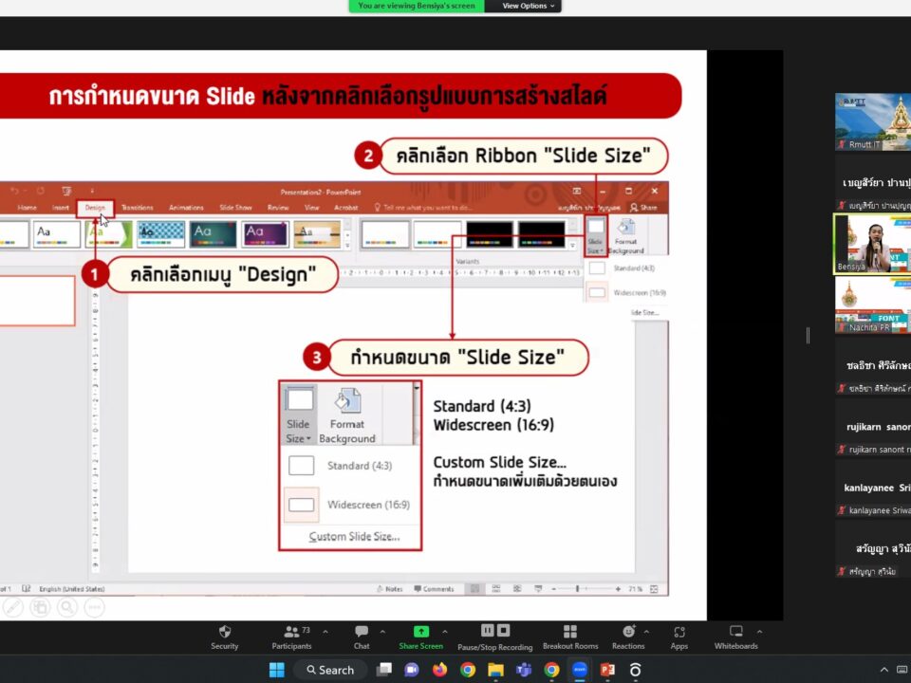Open Microsoft Teams from the taskbar
The image size is (911, 683).
pos(524,670)
